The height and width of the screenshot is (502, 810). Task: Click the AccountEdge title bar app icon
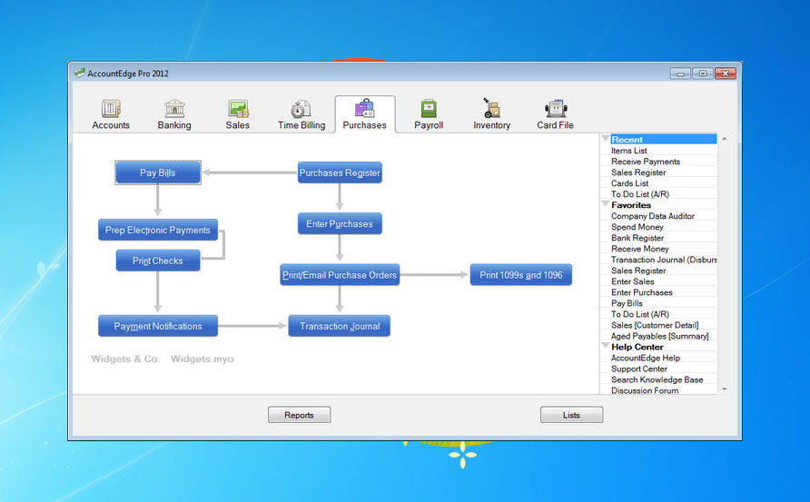(79, 74)
